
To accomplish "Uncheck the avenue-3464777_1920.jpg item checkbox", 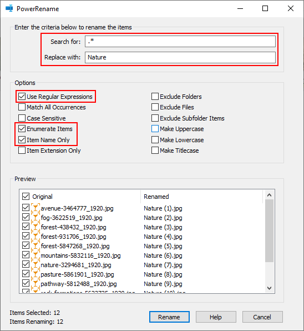I will coord(26,208).
